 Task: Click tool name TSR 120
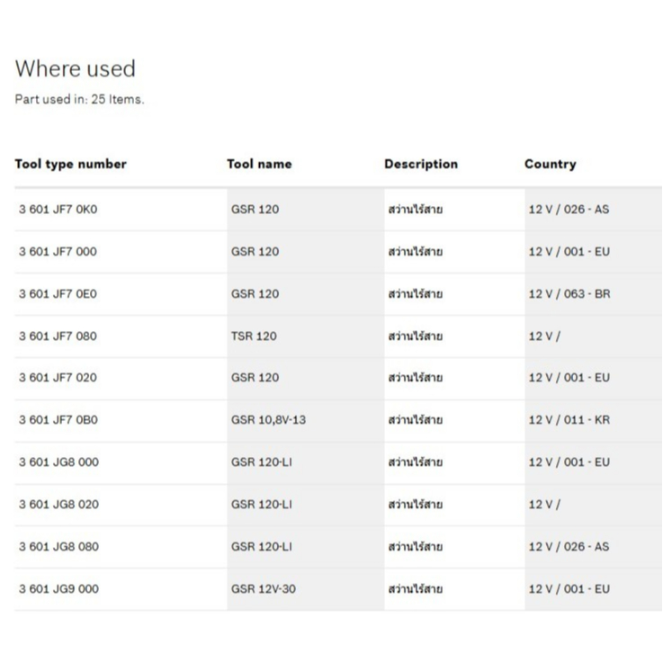[x=254, y=336]
